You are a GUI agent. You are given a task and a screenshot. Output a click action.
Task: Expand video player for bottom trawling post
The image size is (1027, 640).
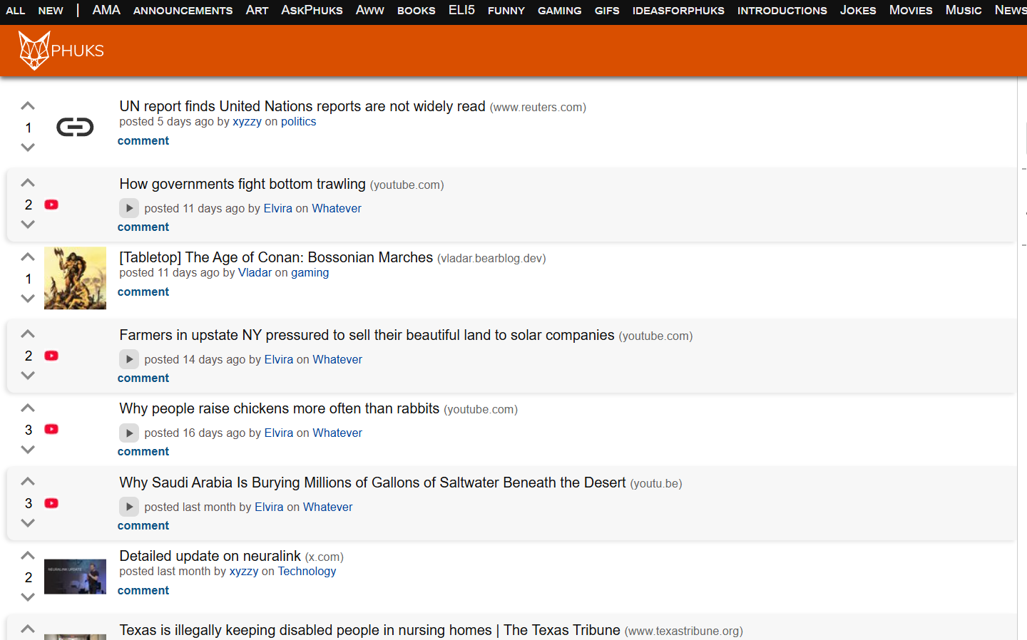tap(129, 208)
